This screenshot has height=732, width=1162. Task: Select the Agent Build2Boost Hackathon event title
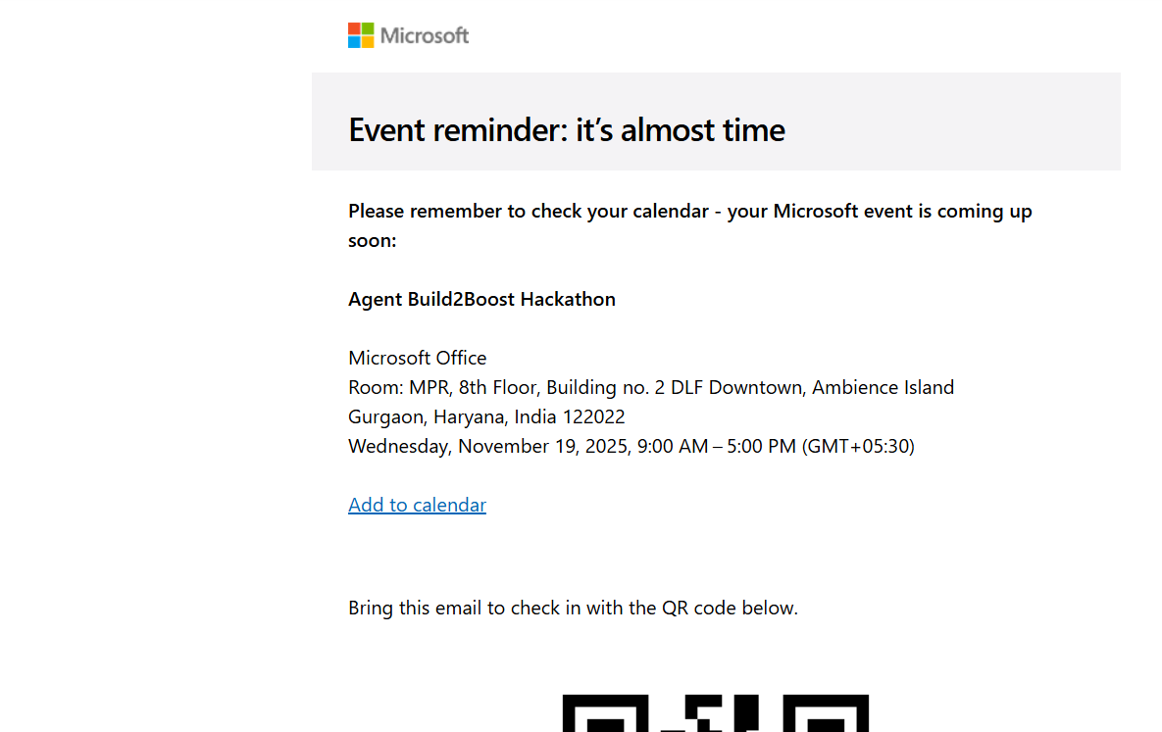481,299
